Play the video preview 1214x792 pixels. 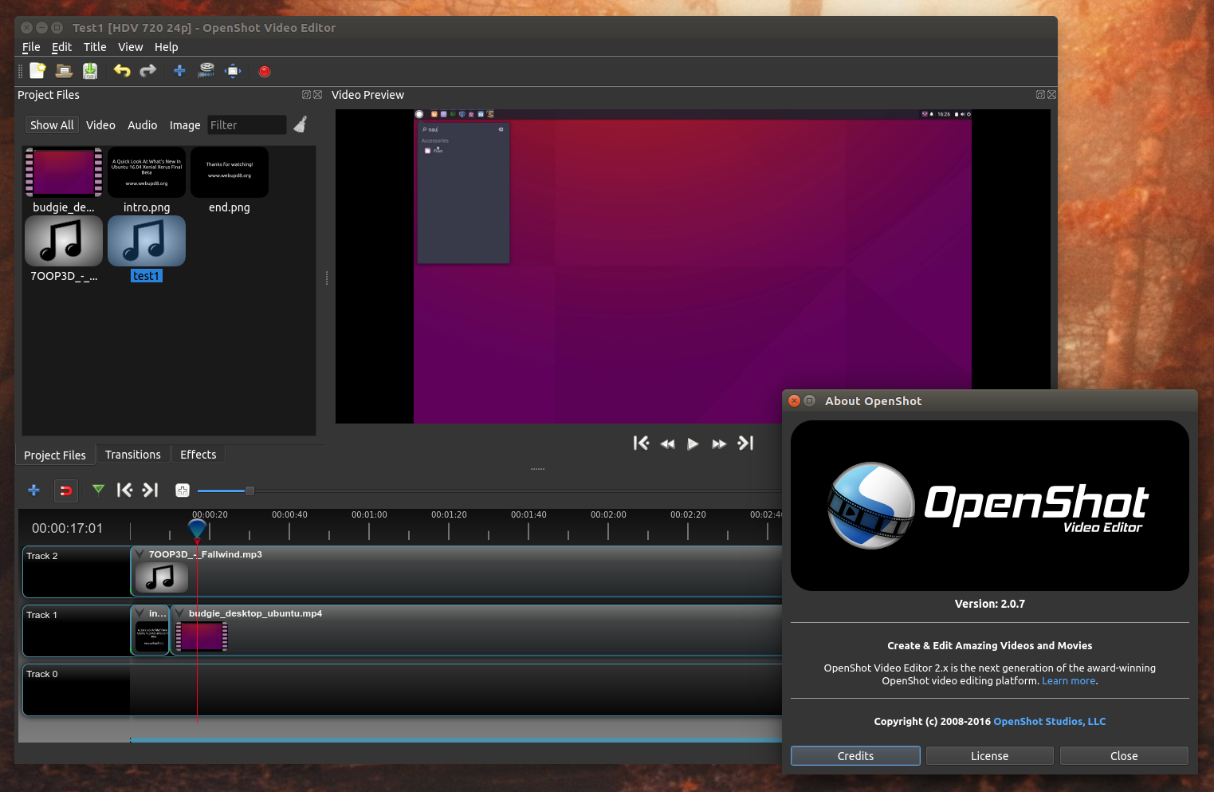[693, 443]
